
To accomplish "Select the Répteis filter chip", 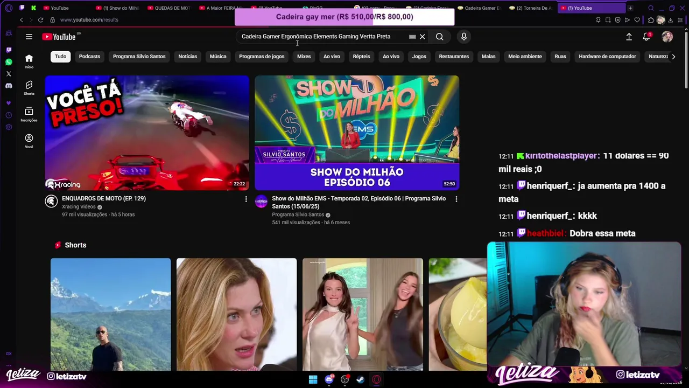I will point(361,57).
